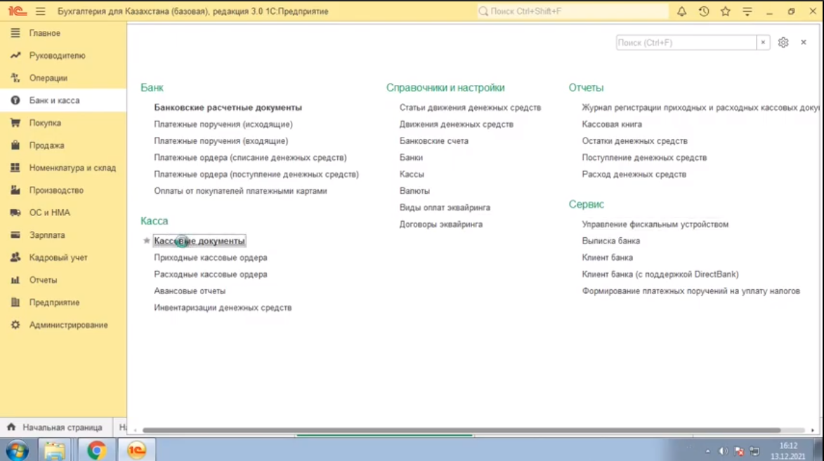Open the main hamburger menu in title bar
Image resolution: width=824 pixels, height=461 pixels.
click(41, 11)
